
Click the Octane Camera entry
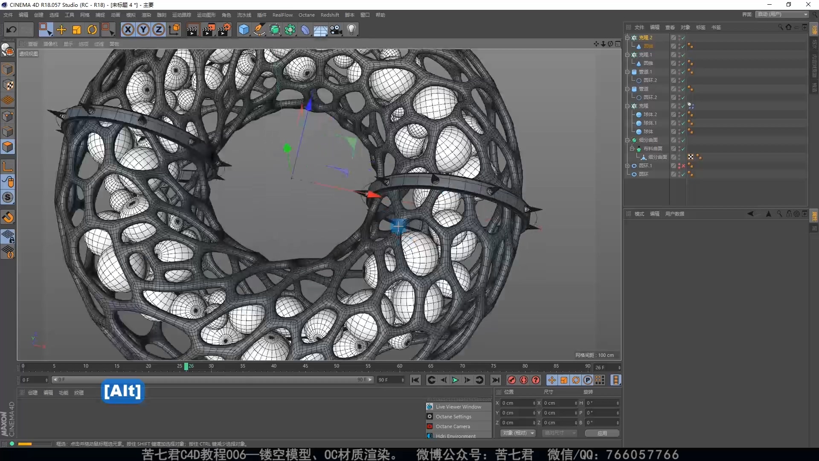pyautogui.click(x=458, y=426)
